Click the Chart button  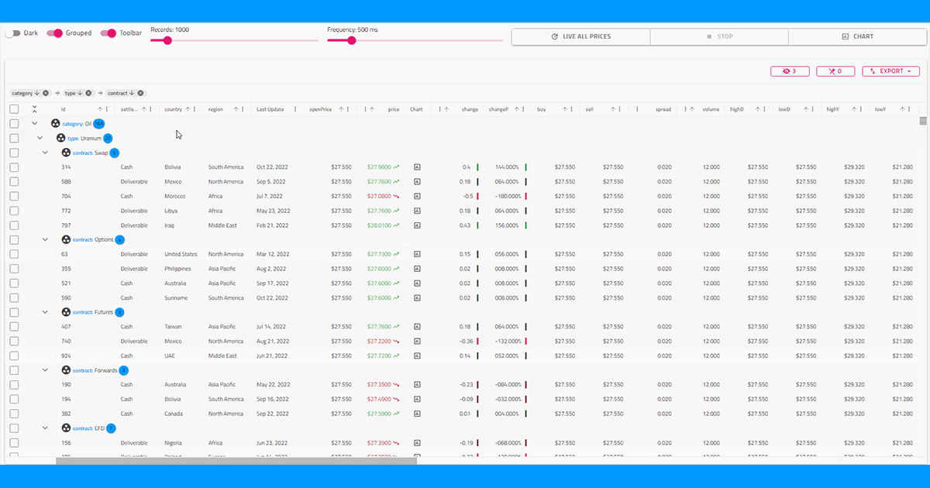click(x=857, y=36)
